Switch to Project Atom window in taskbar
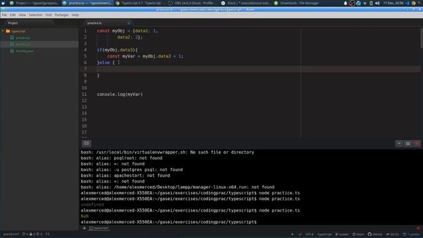 (x=34, y=3)
